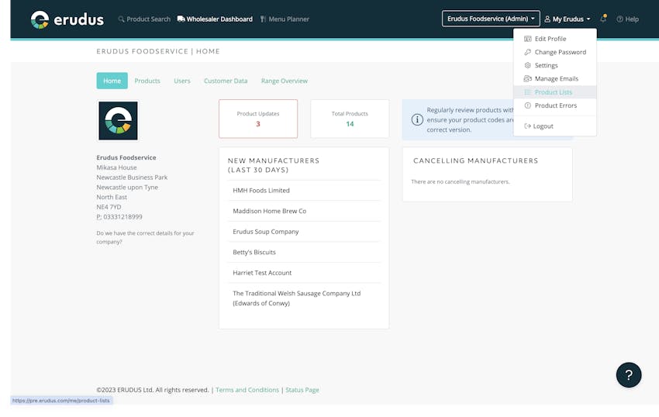Viewport: 659px width, 417px height.
Task: Switch to the Customer Data tab
Action: click(x=226, y=81)
